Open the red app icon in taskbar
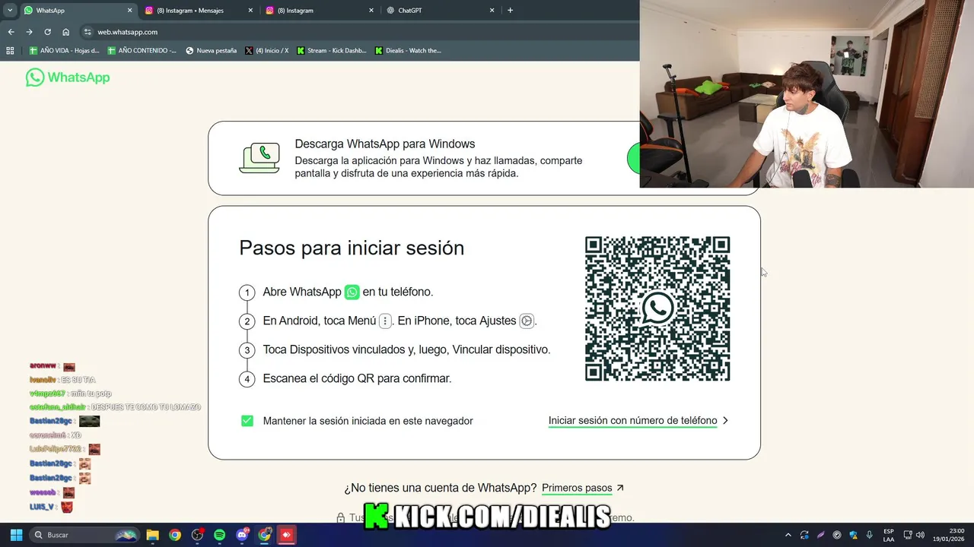 pyautogui.click(x=286, y=535)
